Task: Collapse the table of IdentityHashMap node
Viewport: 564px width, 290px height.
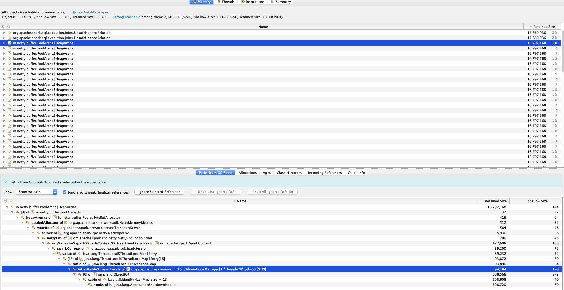Action: pos(79,279)
